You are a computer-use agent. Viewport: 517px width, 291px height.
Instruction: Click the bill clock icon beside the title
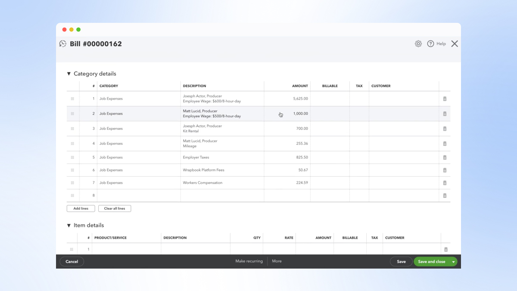63,44
